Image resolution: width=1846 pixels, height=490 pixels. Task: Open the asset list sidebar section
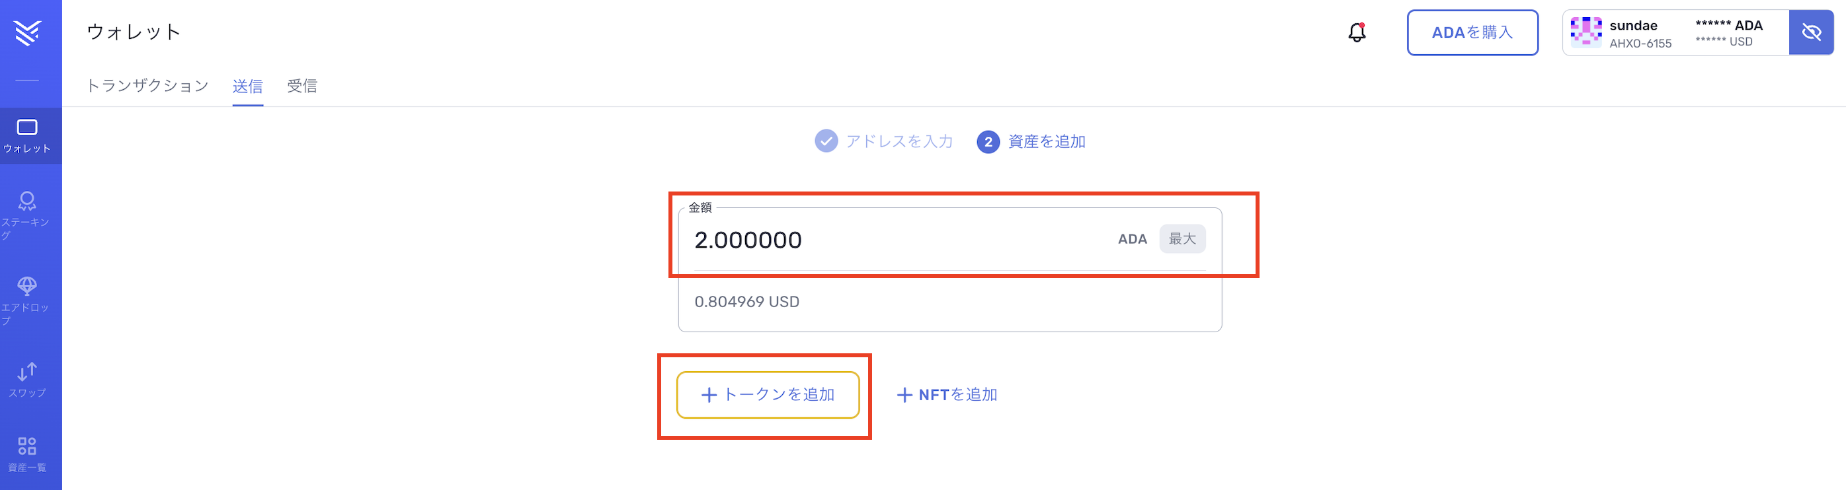pyautogui.click(x=27, y=454)
